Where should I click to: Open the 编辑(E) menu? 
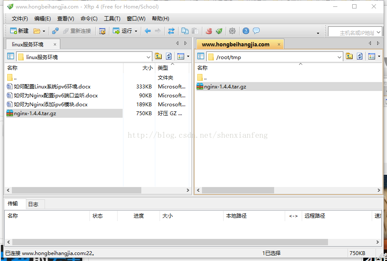click(x=42, y=19)
